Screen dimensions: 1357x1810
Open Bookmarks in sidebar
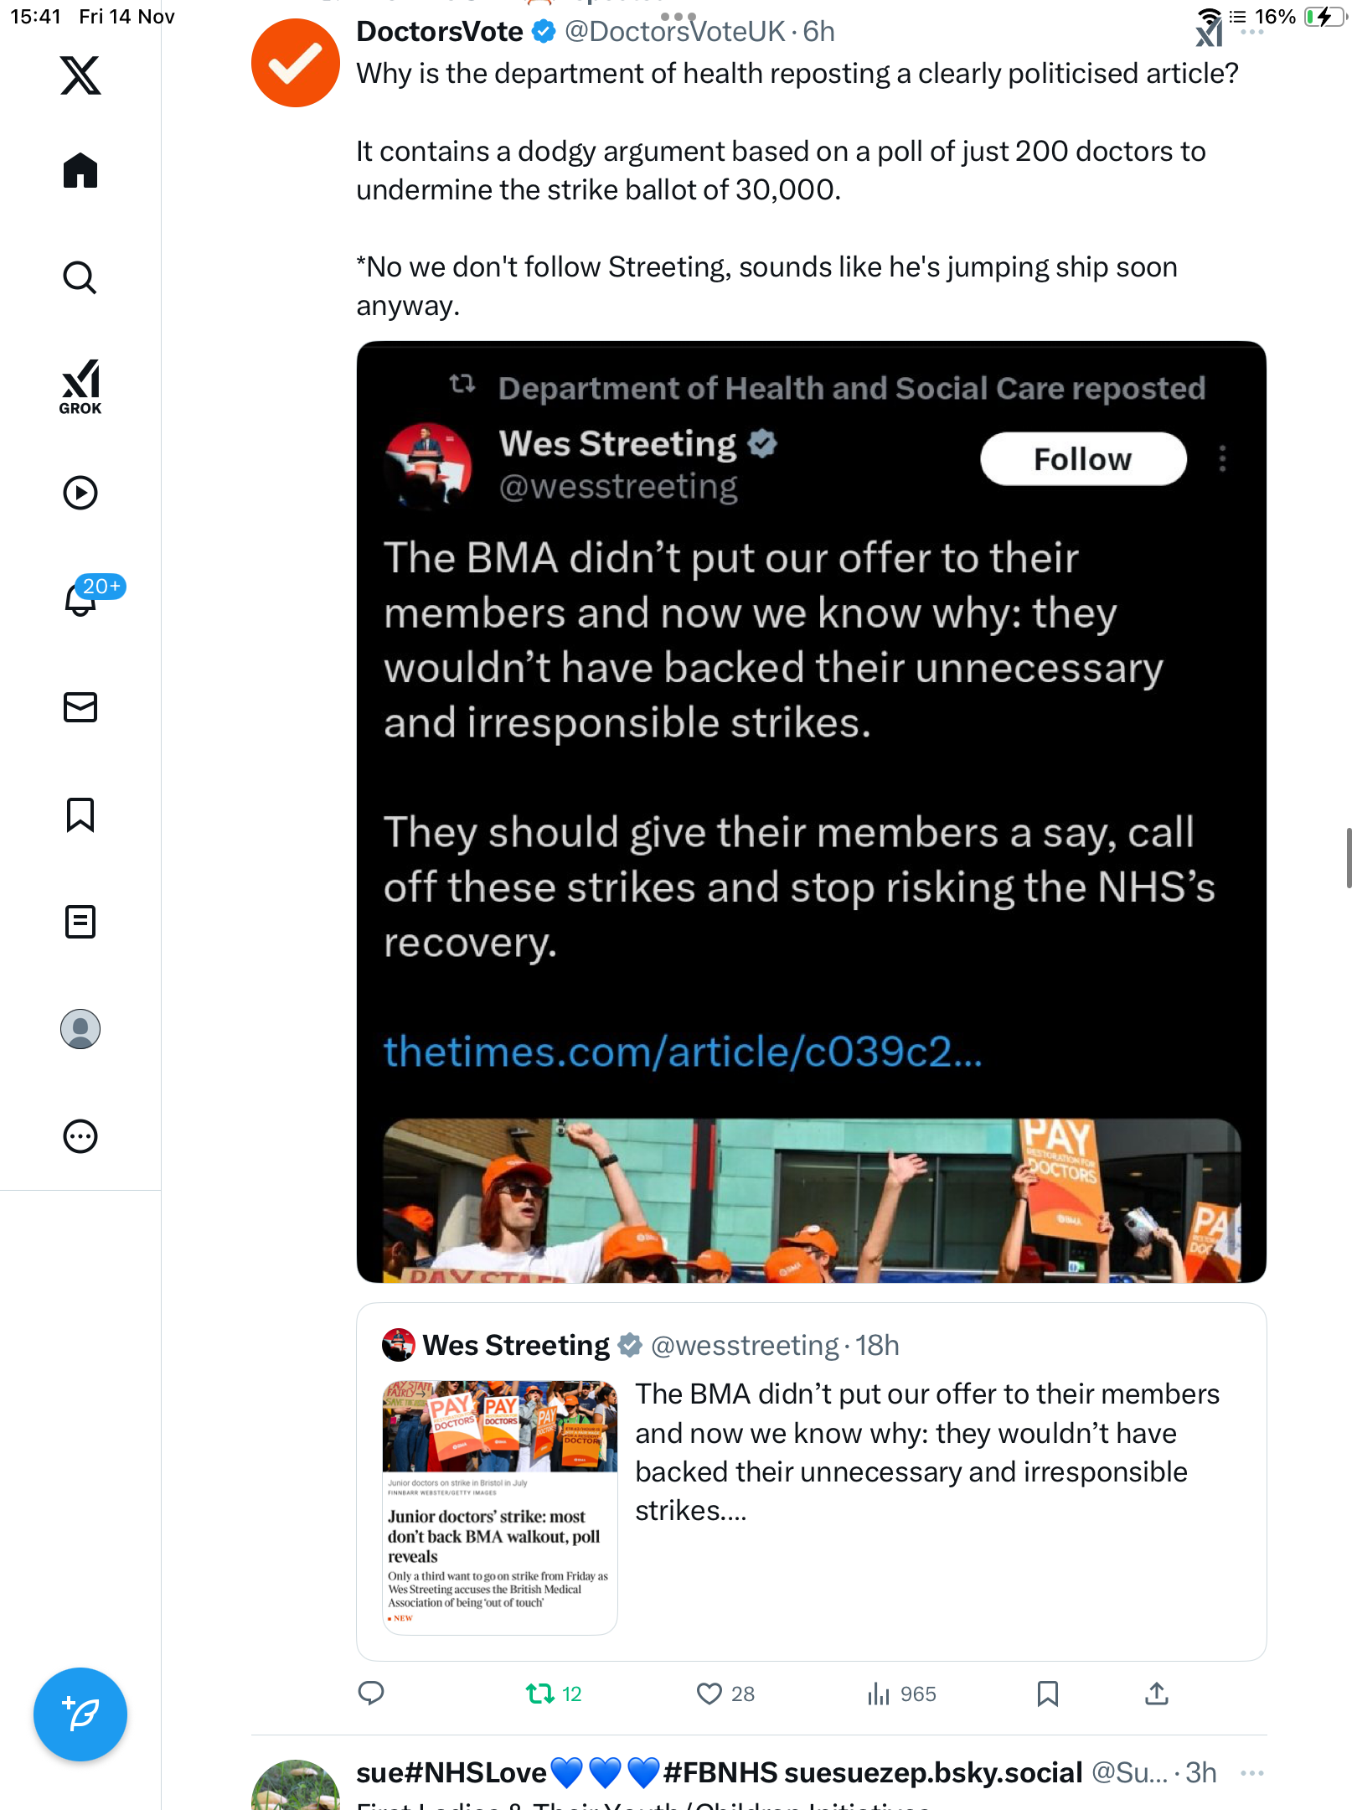click(x=80, y=814)
